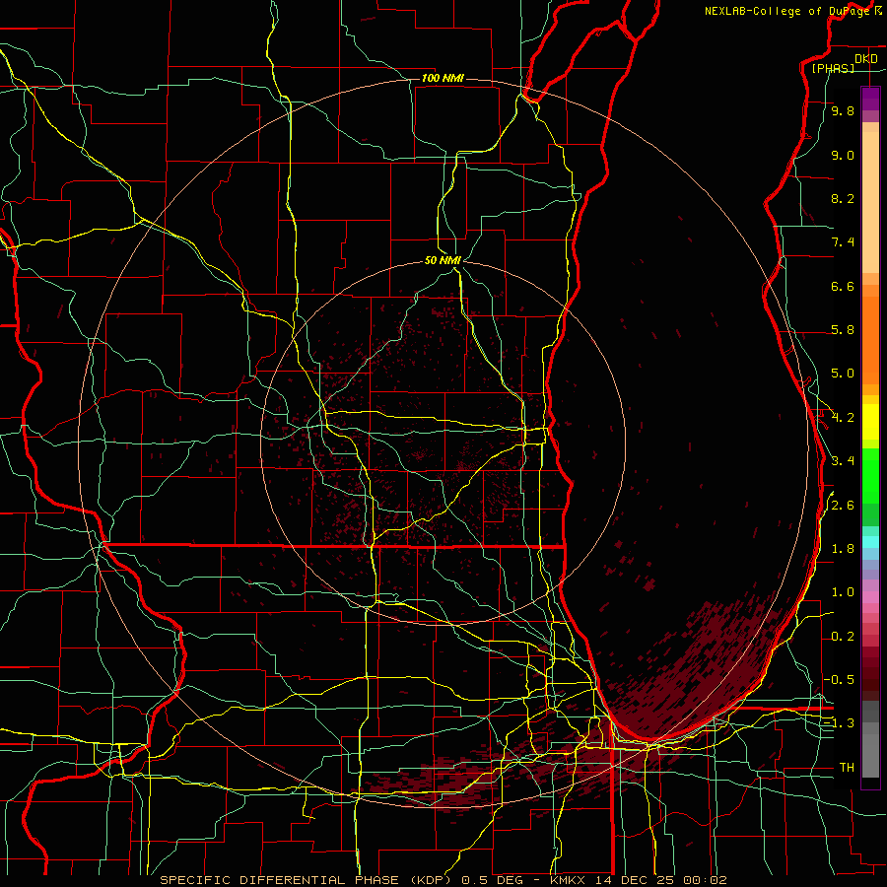Click the 5.8 scale value
Screen dimensions: 887x887
[843, 330]
